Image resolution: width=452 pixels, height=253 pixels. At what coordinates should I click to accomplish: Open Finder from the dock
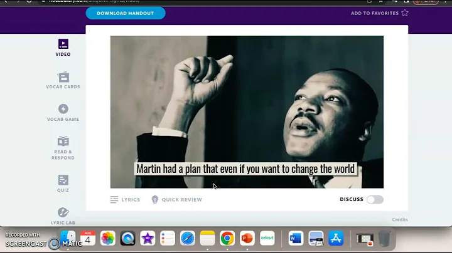tap(68, 239)
